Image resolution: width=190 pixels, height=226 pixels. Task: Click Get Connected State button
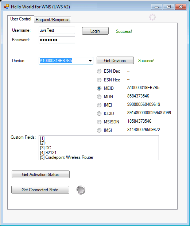click(40, 190)
